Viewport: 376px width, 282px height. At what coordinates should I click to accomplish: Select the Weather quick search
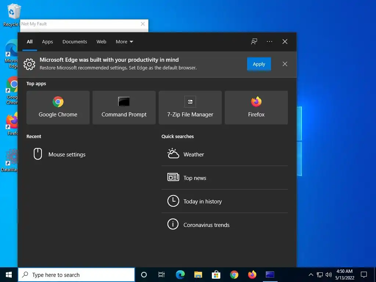(224, 154)
